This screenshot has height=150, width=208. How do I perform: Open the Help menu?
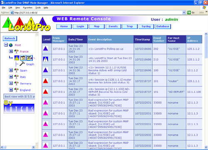tap(46, 7)
